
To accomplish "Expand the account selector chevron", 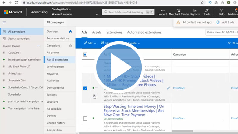I will [x=97, y=14].
